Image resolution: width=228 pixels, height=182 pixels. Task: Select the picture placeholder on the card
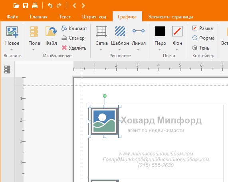click(104, 121)
